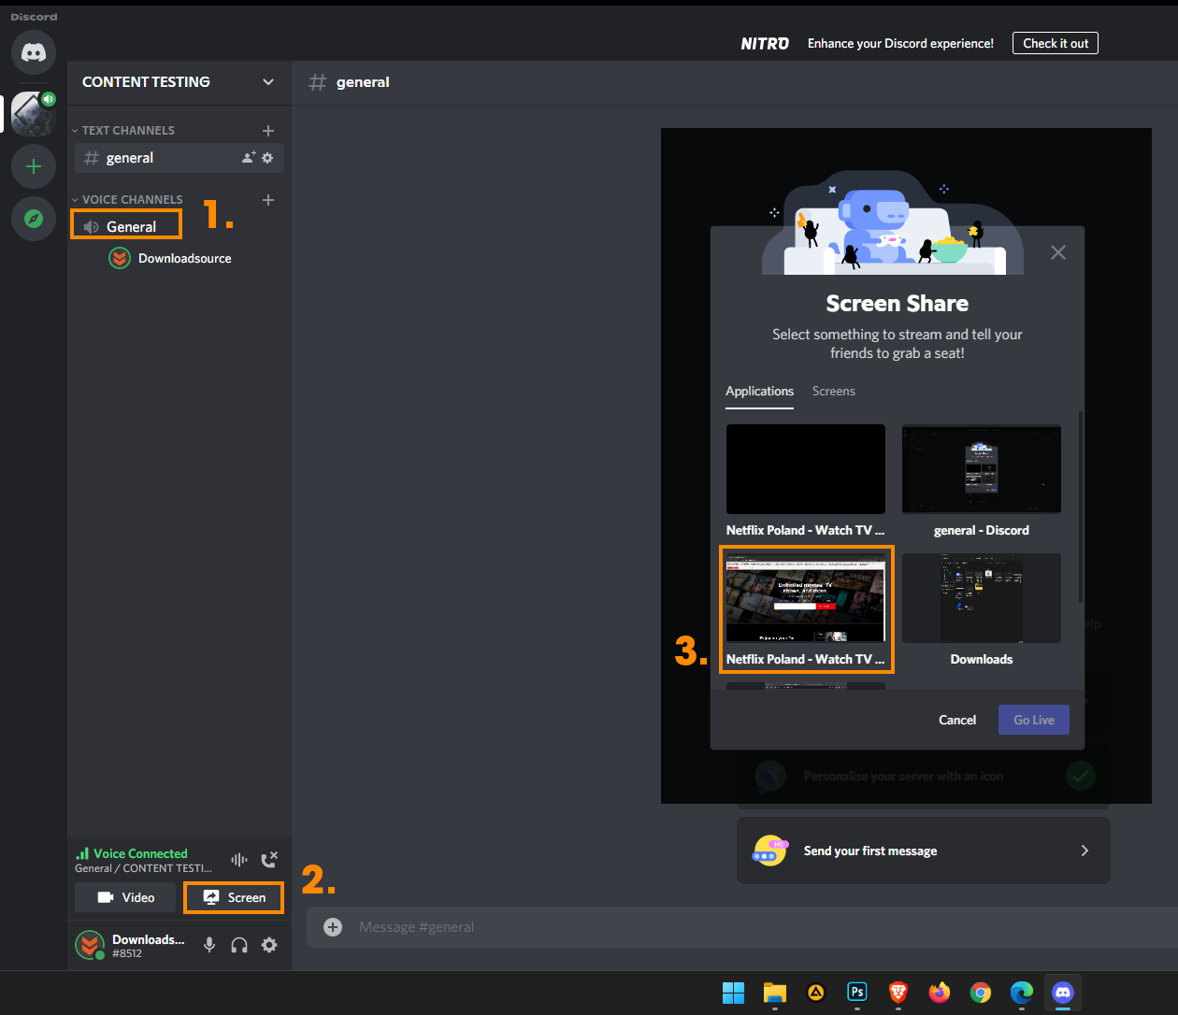Click the Check it out Nitro button

pos(1056,43)
